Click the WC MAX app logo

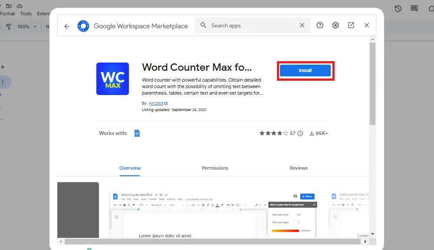(112, 79)
